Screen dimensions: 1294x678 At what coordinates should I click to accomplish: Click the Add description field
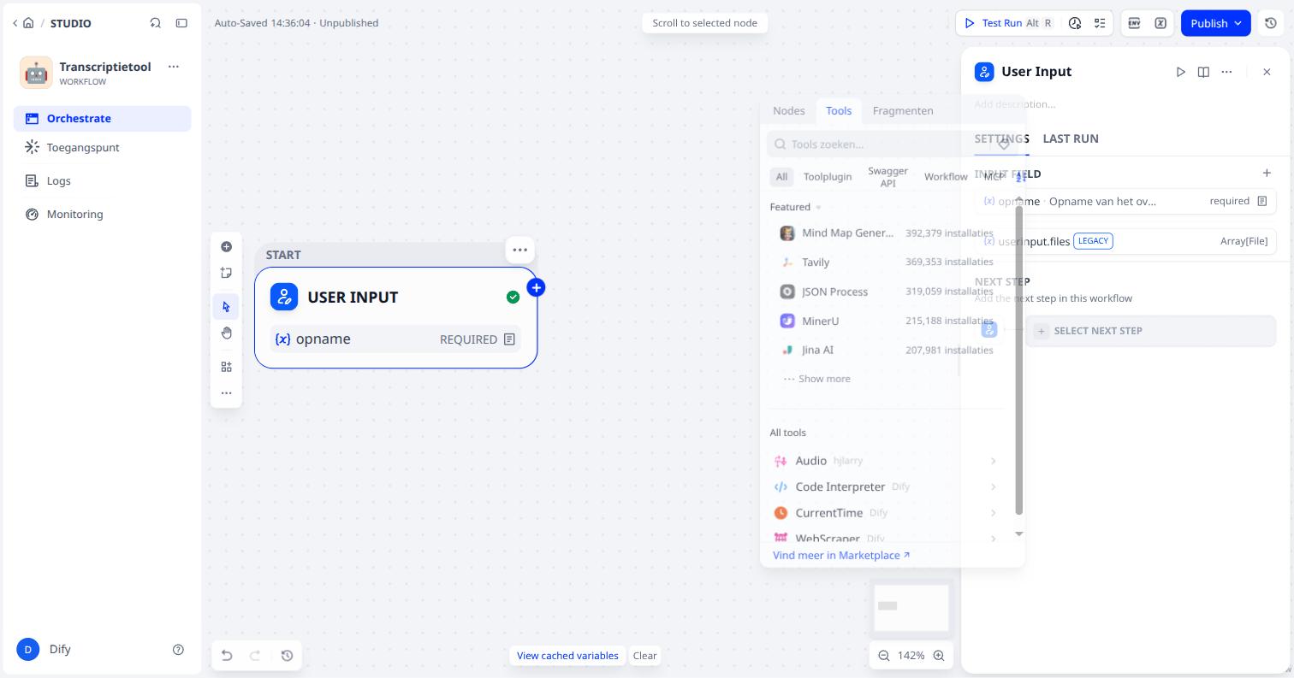[1015, 104]
